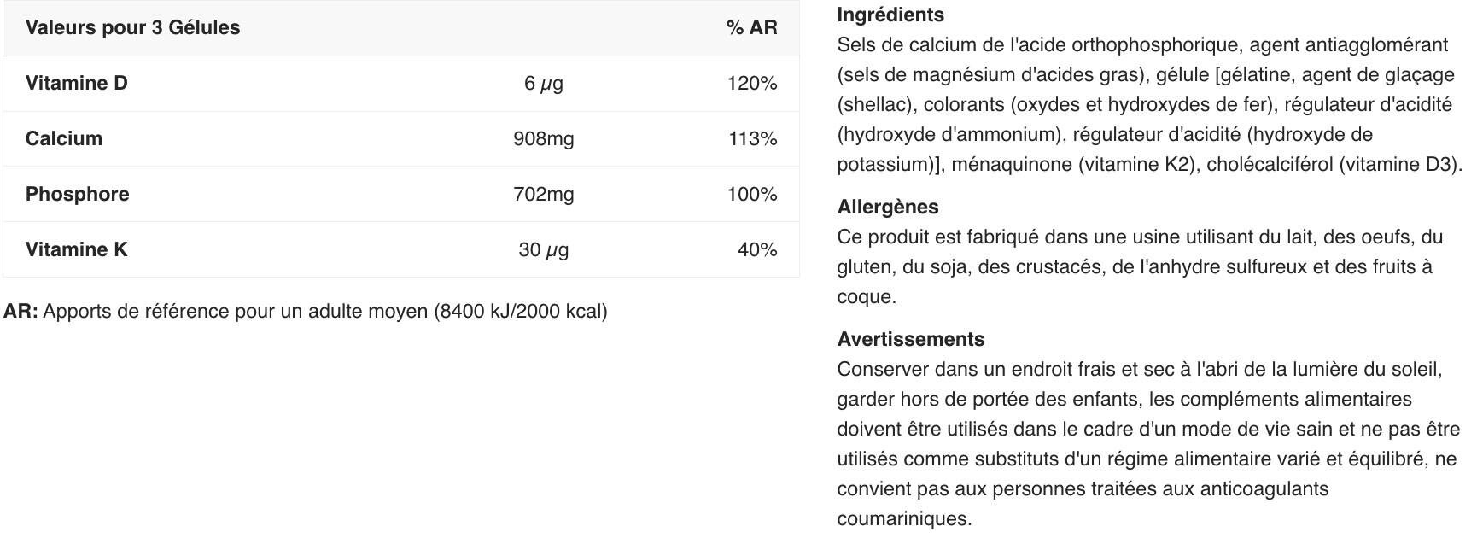Click the 908mg Calcium amount
The height and width of the screenshot is (538, 1477).
point(544,138)
